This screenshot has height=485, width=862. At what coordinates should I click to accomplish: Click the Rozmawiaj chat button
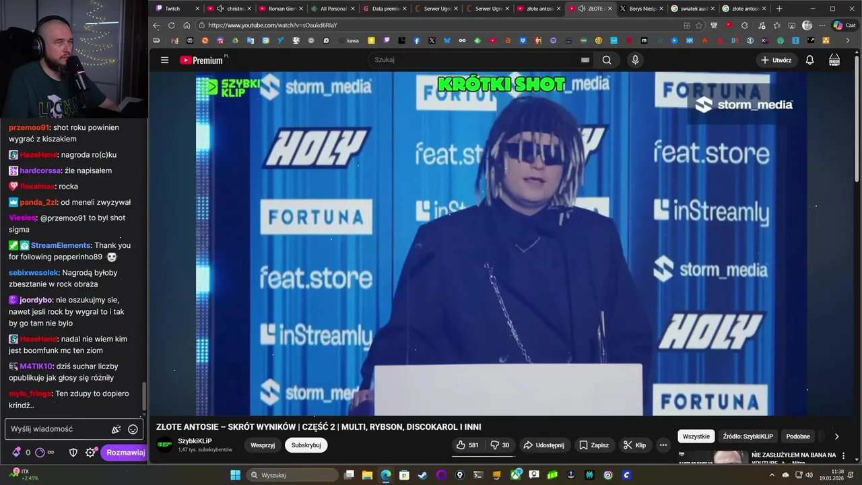125,453
